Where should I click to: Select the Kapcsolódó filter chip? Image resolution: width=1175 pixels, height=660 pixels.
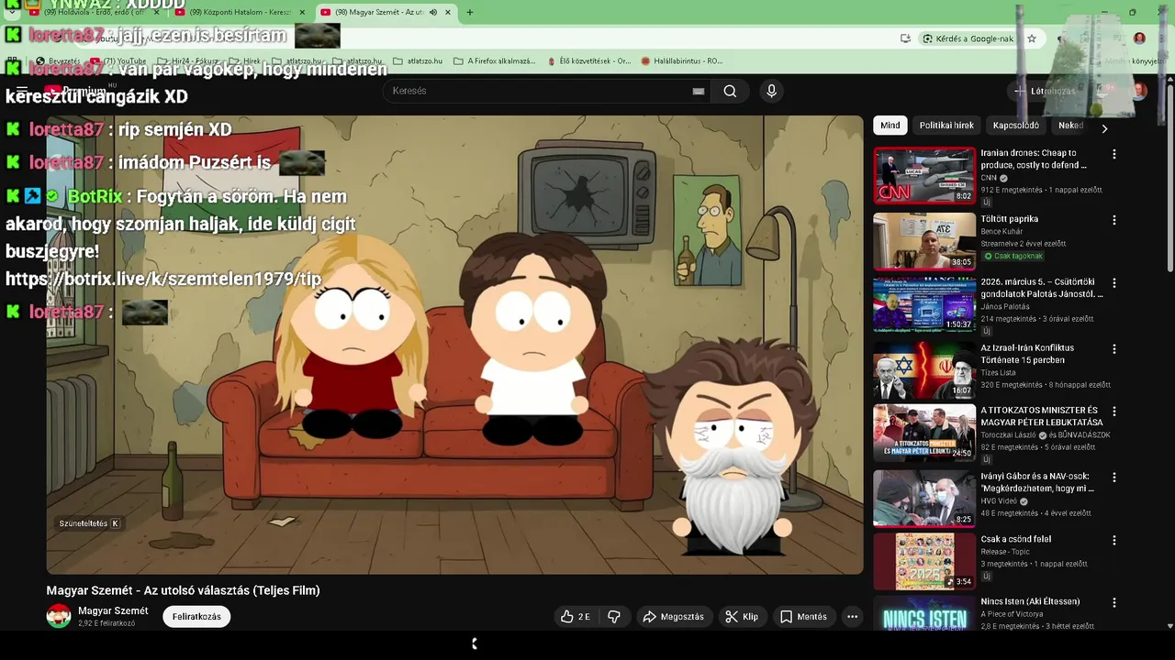click(1015, 126)
